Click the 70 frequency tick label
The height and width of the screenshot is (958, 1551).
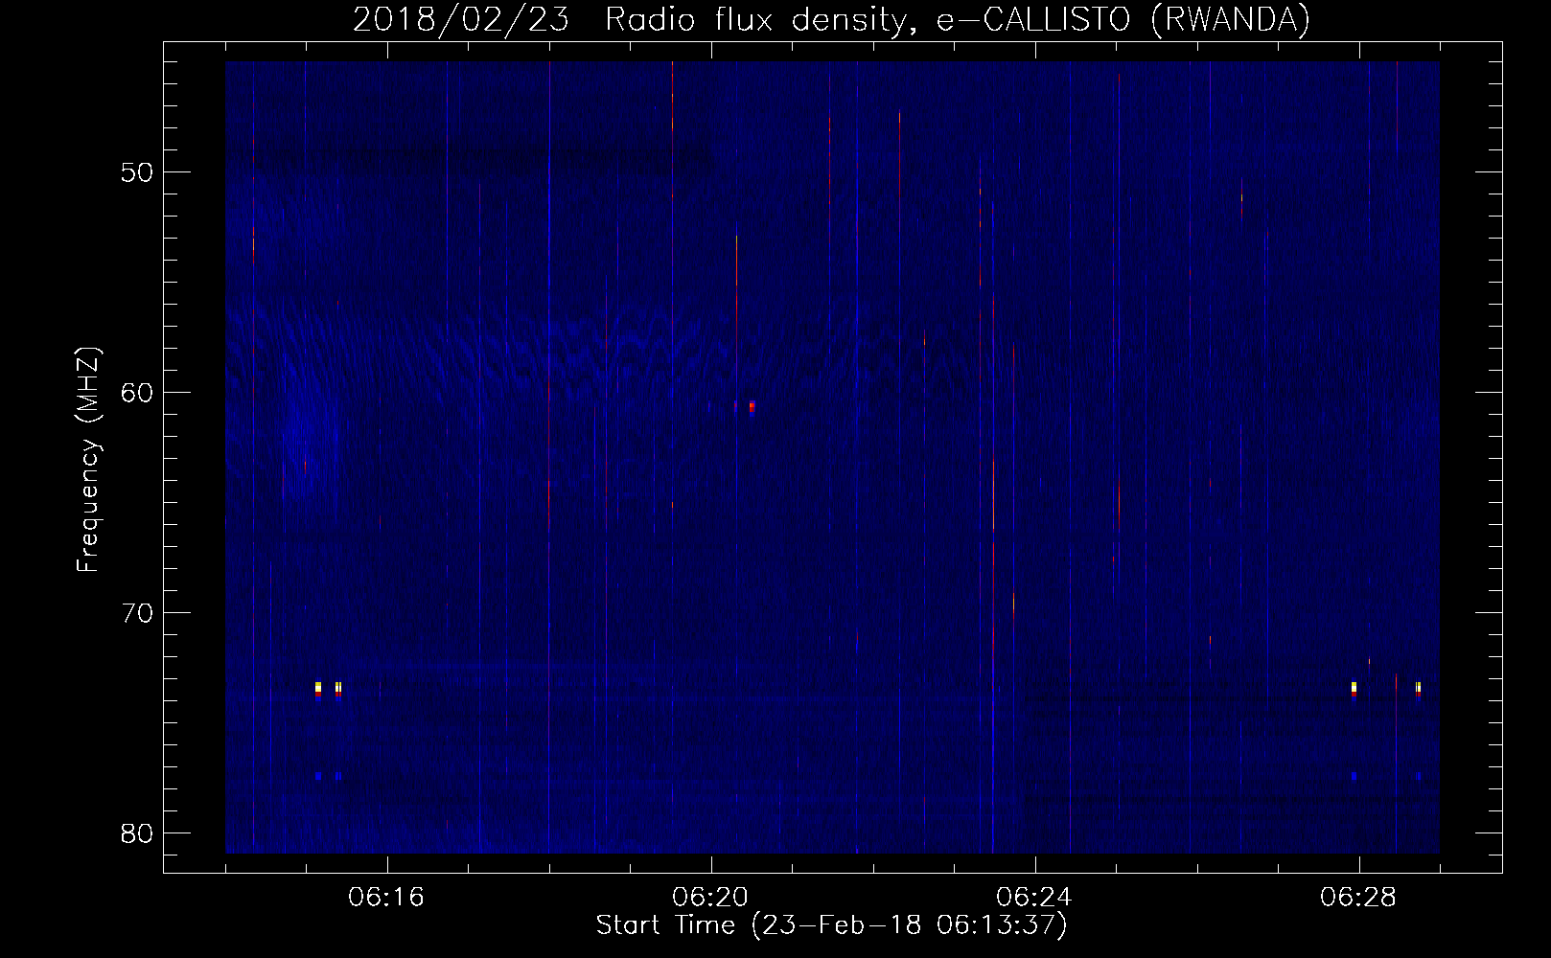tap(138, 613)
